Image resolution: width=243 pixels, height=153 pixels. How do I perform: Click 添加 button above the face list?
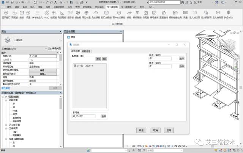click(x=98, y=59)
